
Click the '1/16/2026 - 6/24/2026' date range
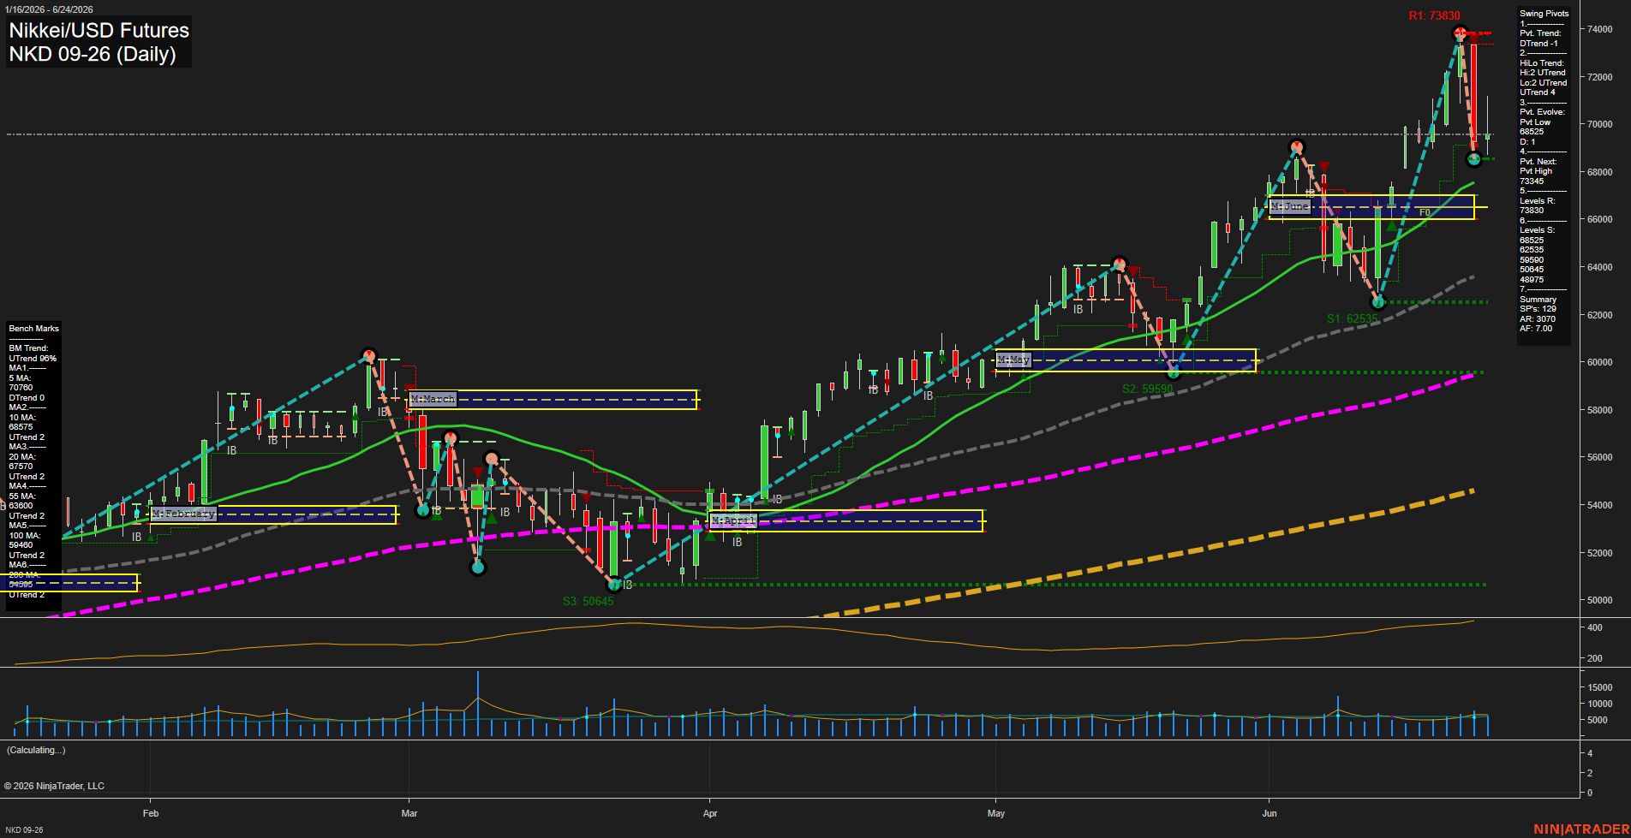tap(49, 9)
